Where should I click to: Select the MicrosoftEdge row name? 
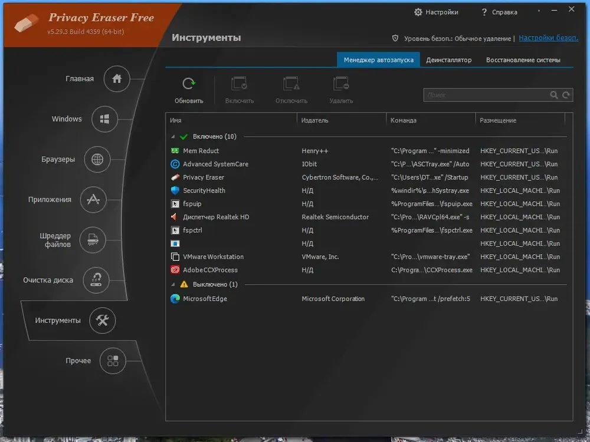coord(205,299)
